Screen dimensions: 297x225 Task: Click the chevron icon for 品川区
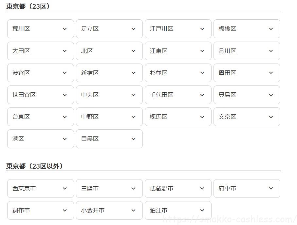tap(271, 51)
